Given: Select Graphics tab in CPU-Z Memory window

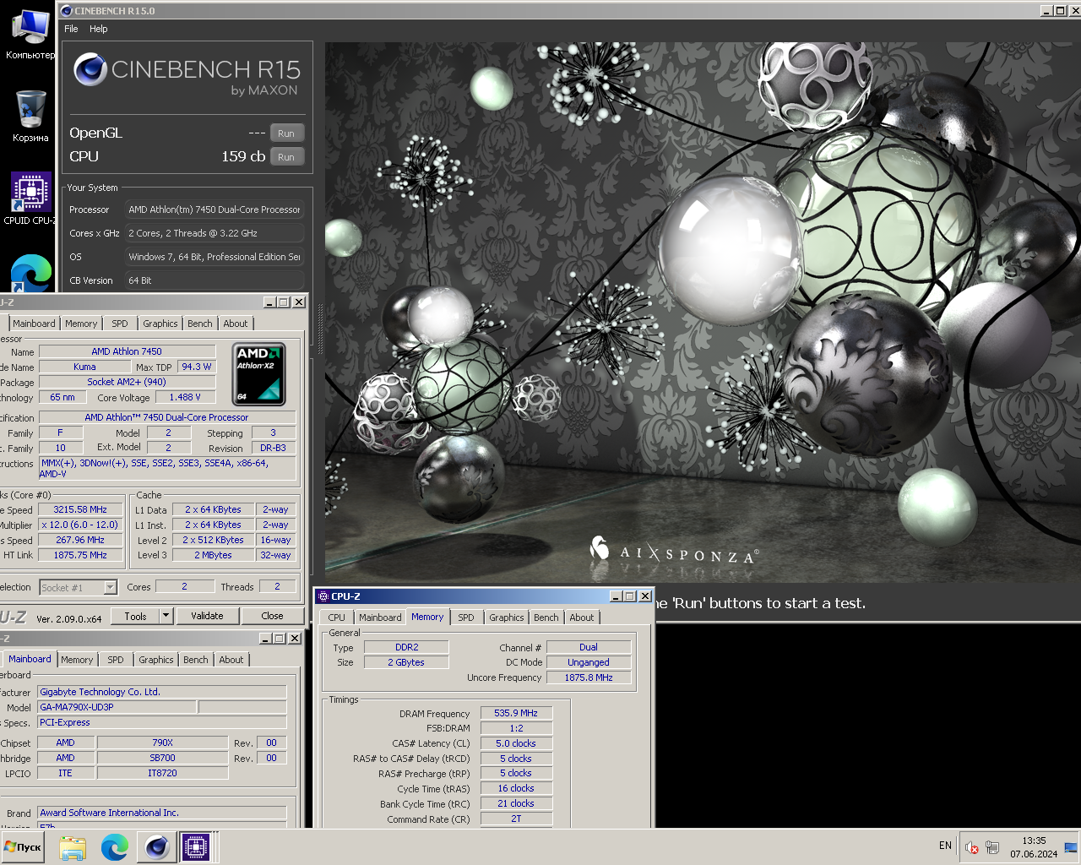Looking at the screenshot, I should (507, 617).
